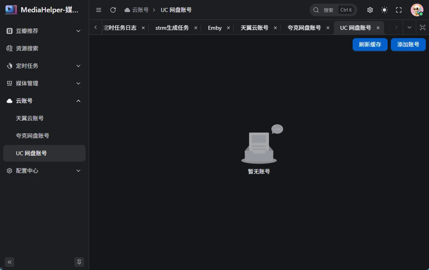Screen dimensions: 429x270
Task: Switch to the Emby tab
Action: [214, 28]
